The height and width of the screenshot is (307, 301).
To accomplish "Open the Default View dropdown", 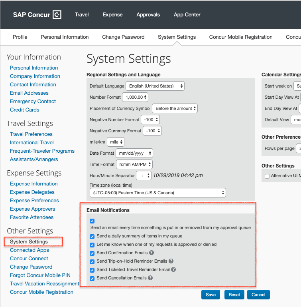I will pos(296,120).
